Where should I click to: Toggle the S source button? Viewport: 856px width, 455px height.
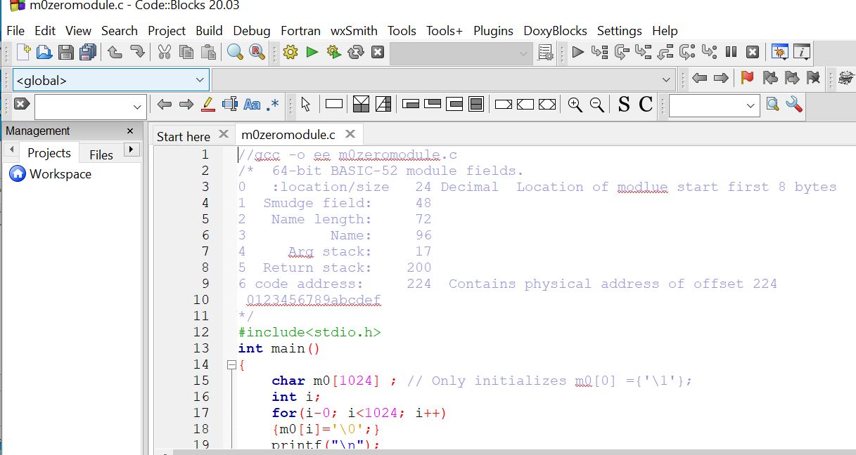pyautogui.click(x=624, y=105)
